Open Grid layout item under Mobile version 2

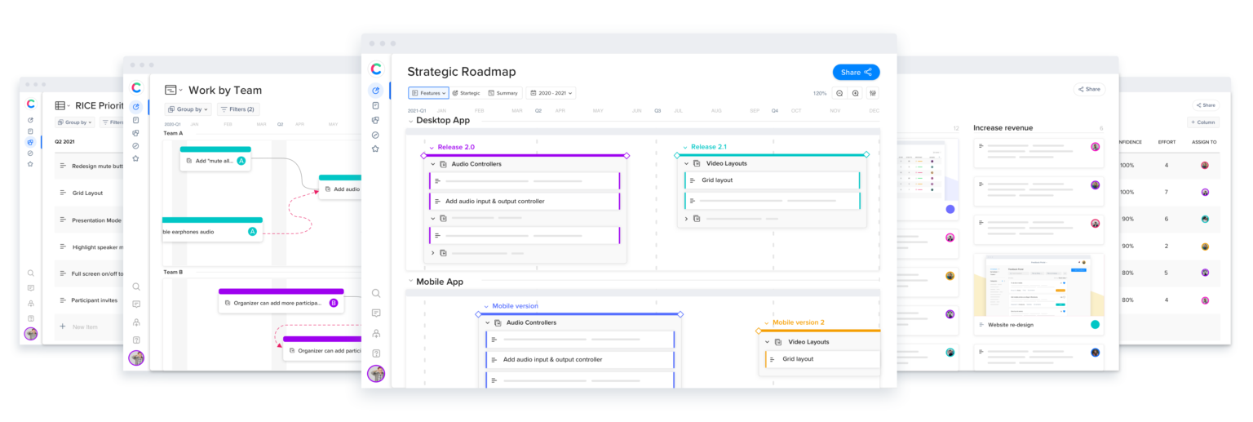pyautogui.click(x=822, y=359)
